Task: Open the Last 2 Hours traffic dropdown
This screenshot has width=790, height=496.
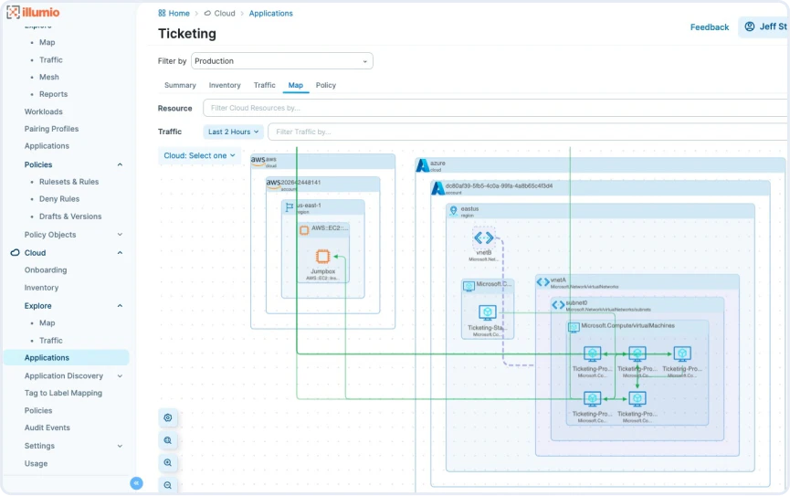Action: (233, 132)
